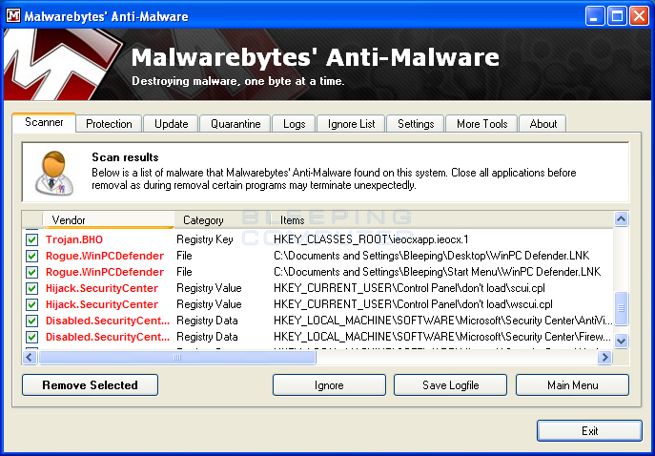
Task: Click the Start Menu\WinPC Defender.LNK path
Action: tap(438, 272)
